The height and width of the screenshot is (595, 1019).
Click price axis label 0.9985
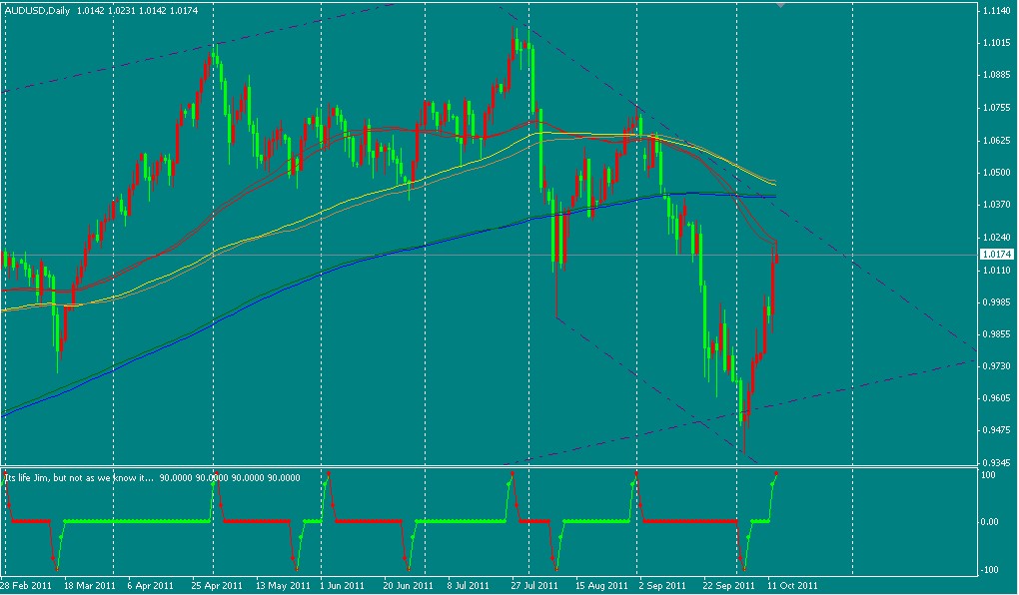997,302
